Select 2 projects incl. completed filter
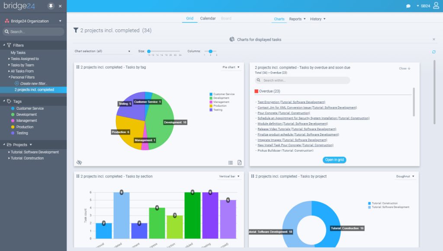 coord(33,90)
